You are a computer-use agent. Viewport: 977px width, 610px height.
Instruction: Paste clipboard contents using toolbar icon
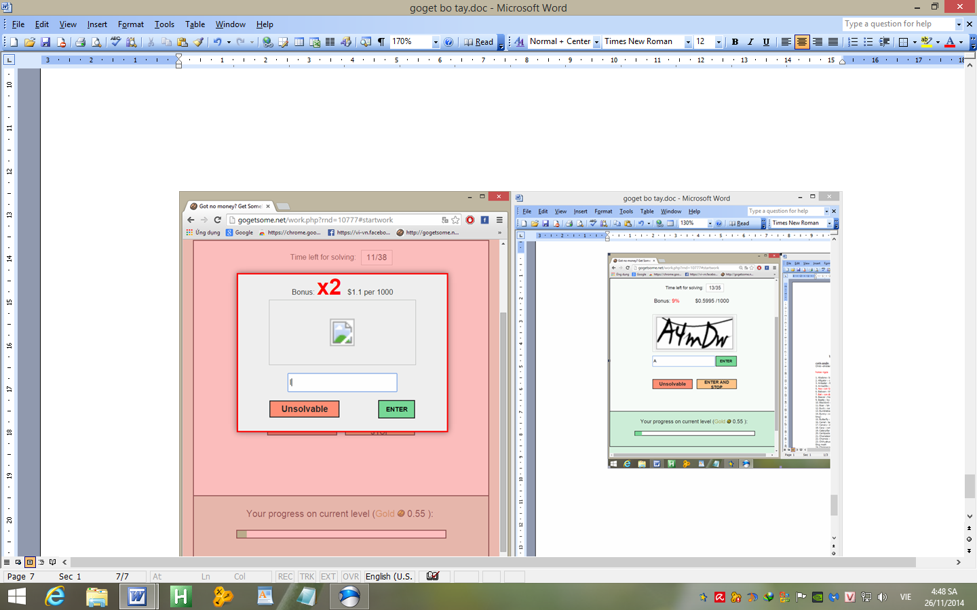pyautogui.click(x=182, y=42)
